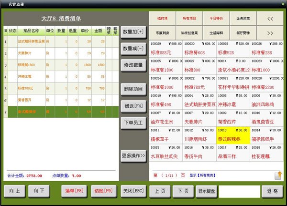Focus the input field beside 显示键盘
Image resolution: width=287 pixels, height=206 pixels.
pos(240,191)
